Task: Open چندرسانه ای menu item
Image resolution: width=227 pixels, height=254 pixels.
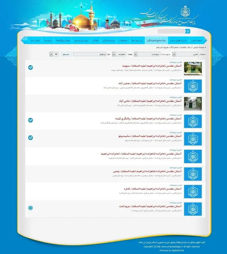Action: coord(109,41)
